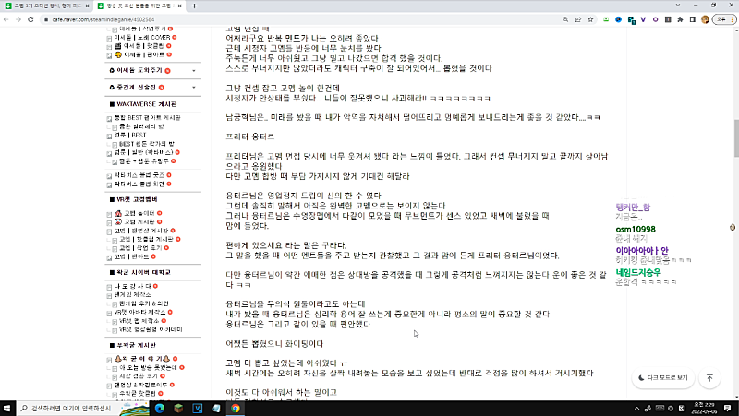Open VR챗 영상촬영 아카데미 board
The height and width of the screenshot is (416, 739).
(151, 329)
